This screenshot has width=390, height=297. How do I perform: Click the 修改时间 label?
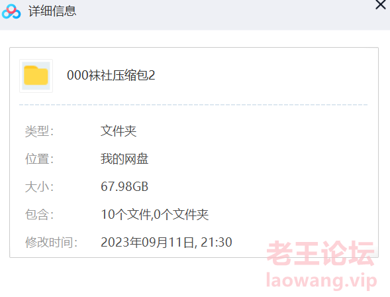pyautogui.click(x=51, y=242)
